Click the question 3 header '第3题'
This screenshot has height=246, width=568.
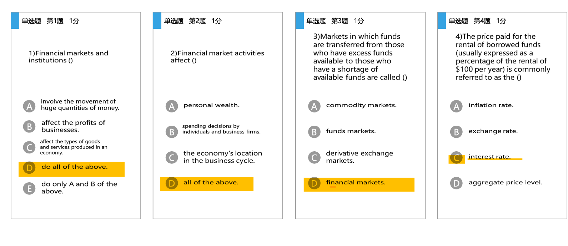(340, 21)
